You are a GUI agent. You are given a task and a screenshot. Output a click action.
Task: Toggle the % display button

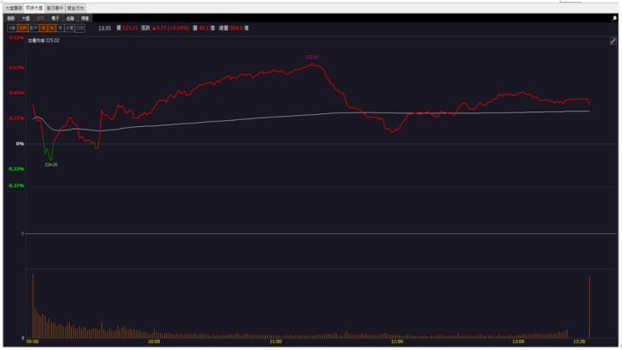[x=51, y=28]
